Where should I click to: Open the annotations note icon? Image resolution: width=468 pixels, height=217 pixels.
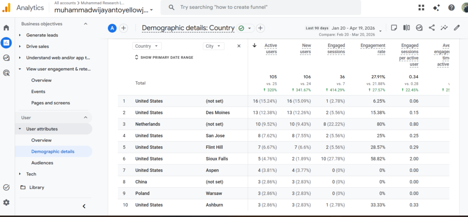[x=394, y=28]
